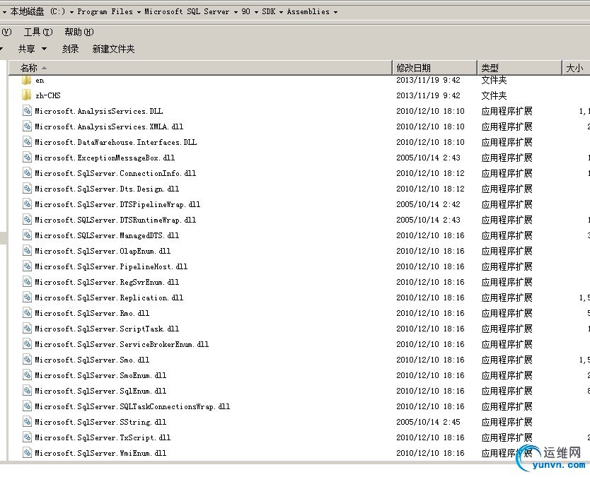This screenshot has width=590, height=477.
Task: Select Microsoft.SqlServer.Smo.dll file icon
Action: [27, 360]
